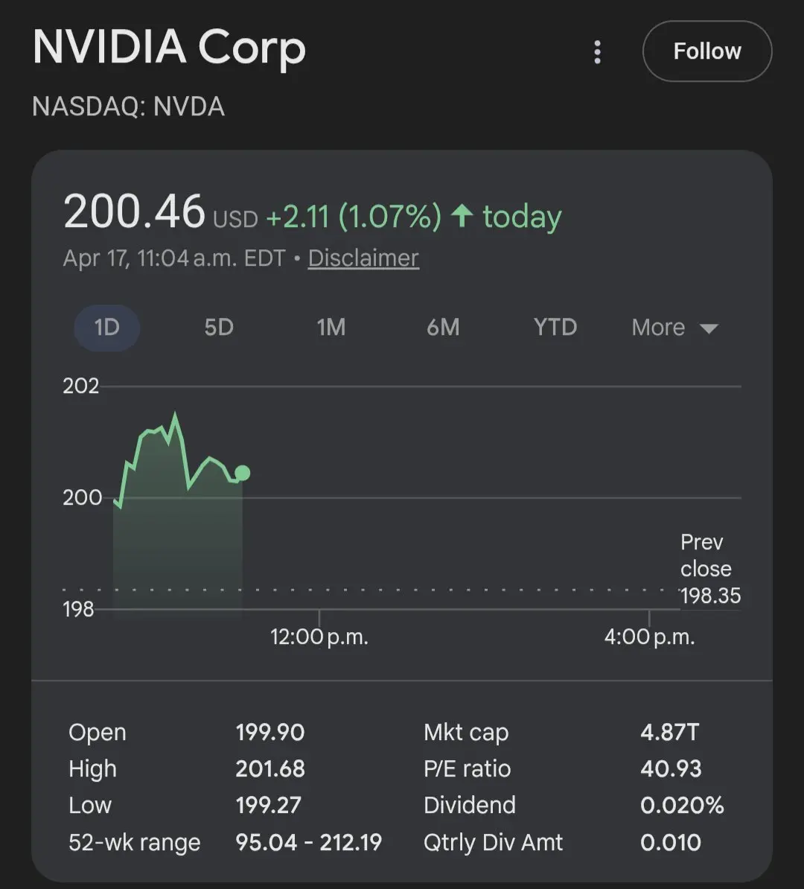The width and height of the screenshot is (804, 889).
Task: Select the YTD chart range
Action: coord(555,328)
